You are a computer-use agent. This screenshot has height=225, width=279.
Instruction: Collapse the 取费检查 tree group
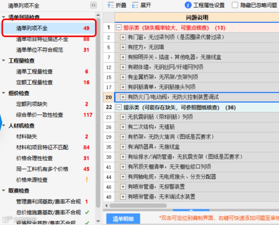coord(3,190)
